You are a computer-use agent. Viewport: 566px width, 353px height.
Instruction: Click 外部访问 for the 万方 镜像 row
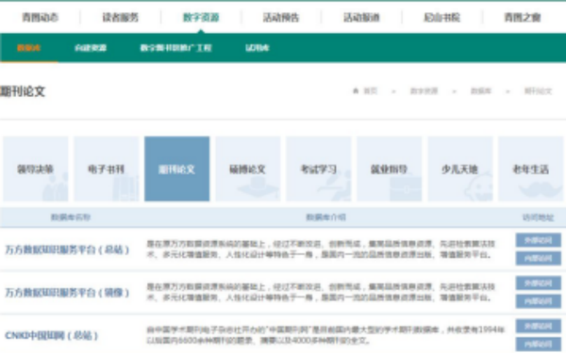[x=539, y=283]
